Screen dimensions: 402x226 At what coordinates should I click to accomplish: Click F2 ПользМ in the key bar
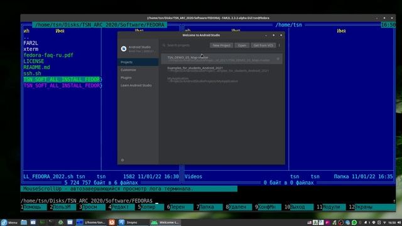coord(63,207)
